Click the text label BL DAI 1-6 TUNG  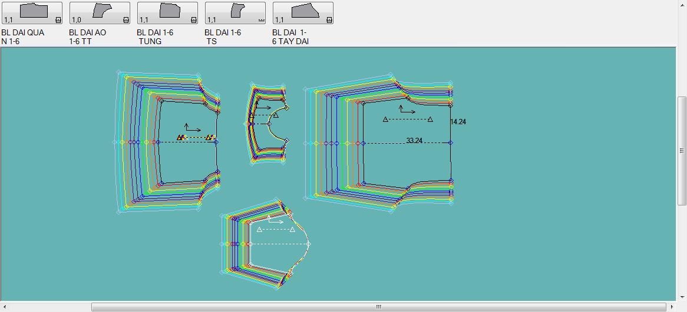click(155, 37)
